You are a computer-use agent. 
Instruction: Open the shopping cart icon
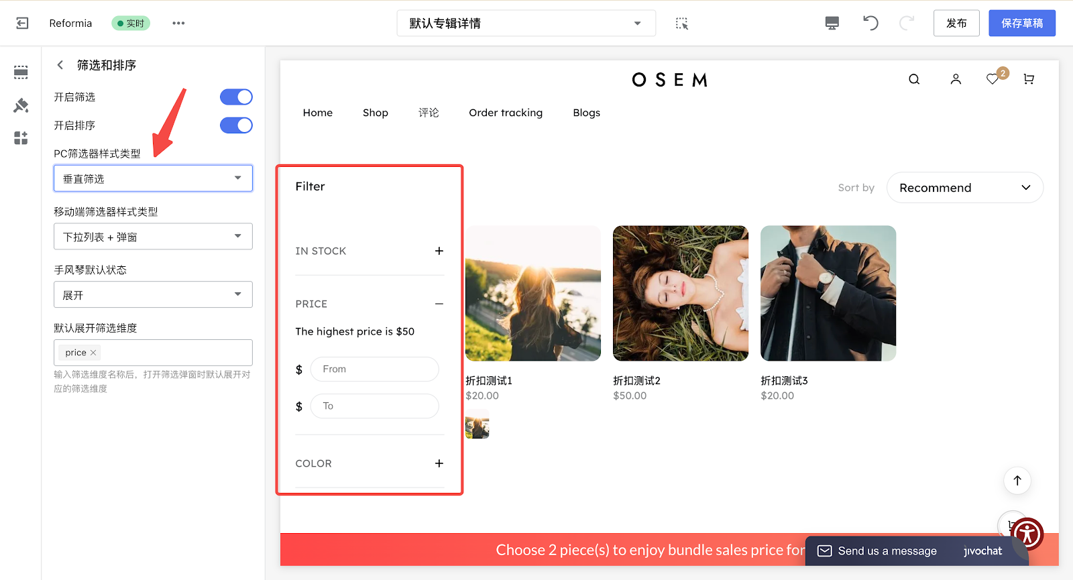coord(1029,79)
